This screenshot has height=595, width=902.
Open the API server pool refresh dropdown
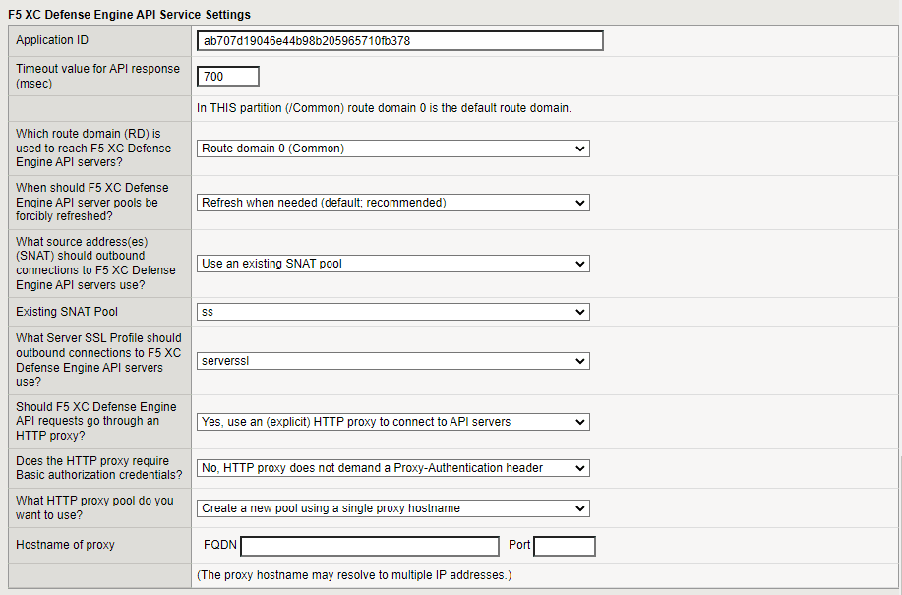point(392,202)
